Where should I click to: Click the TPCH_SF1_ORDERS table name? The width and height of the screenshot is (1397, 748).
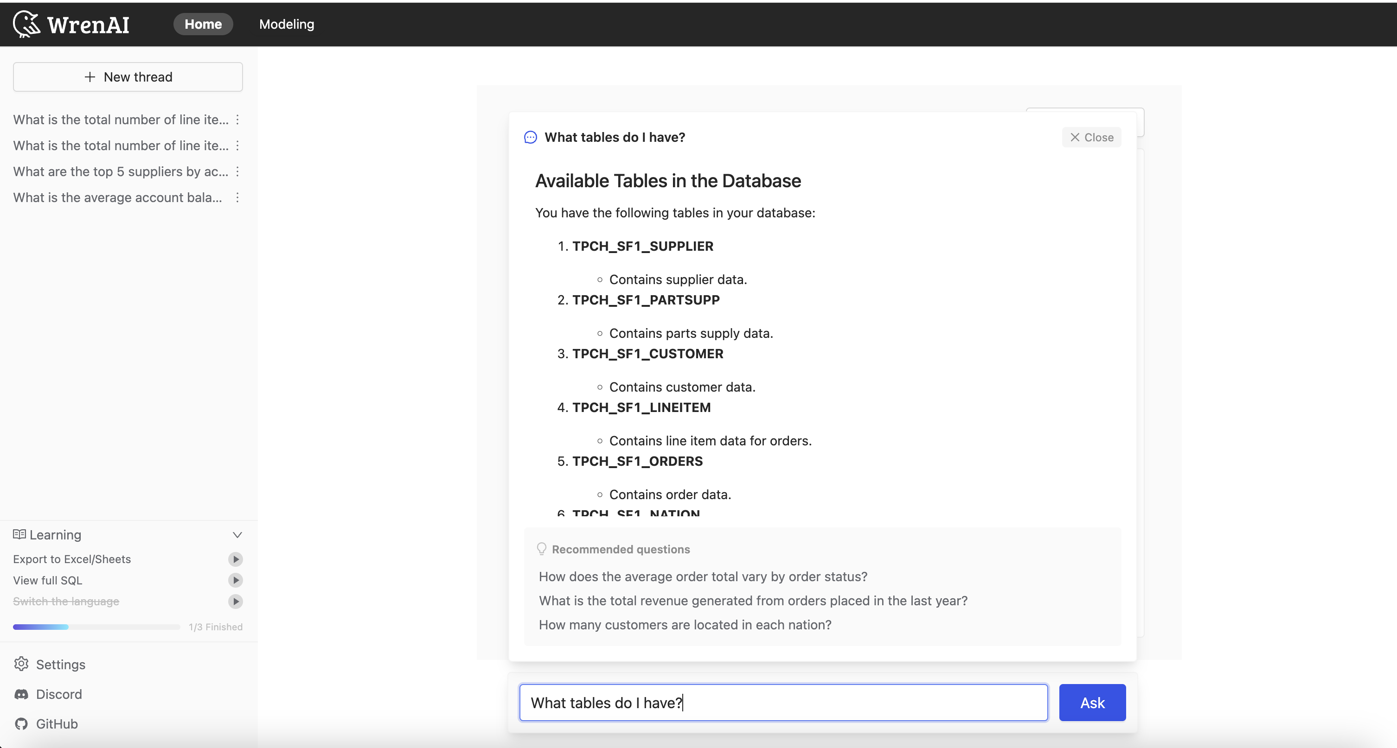(x=637, y=461)
